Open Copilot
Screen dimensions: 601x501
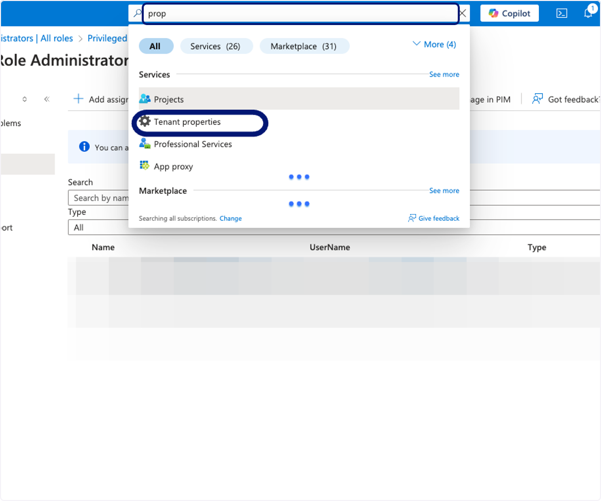coord(509,14)
